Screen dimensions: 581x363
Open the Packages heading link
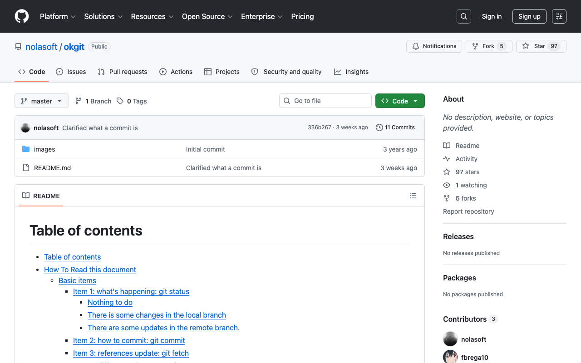(x=460, y=278)
